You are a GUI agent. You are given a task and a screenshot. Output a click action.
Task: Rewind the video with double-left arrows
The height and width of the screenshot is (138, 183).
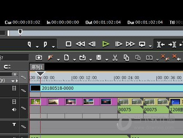[x=80, y=44]
